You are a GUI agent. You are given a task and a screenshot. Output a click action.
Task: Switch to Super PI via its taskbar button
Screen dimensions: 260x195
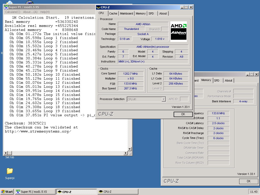[35, 192]
